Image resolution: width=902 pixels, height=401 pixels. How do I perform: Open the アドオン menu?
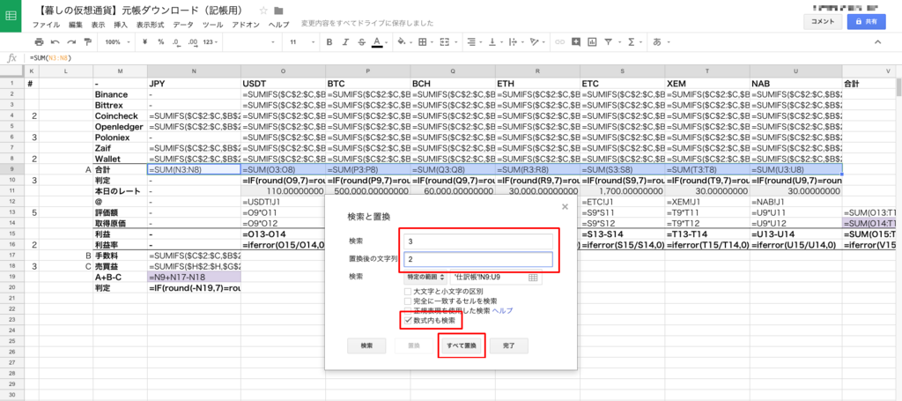point(246,25)
